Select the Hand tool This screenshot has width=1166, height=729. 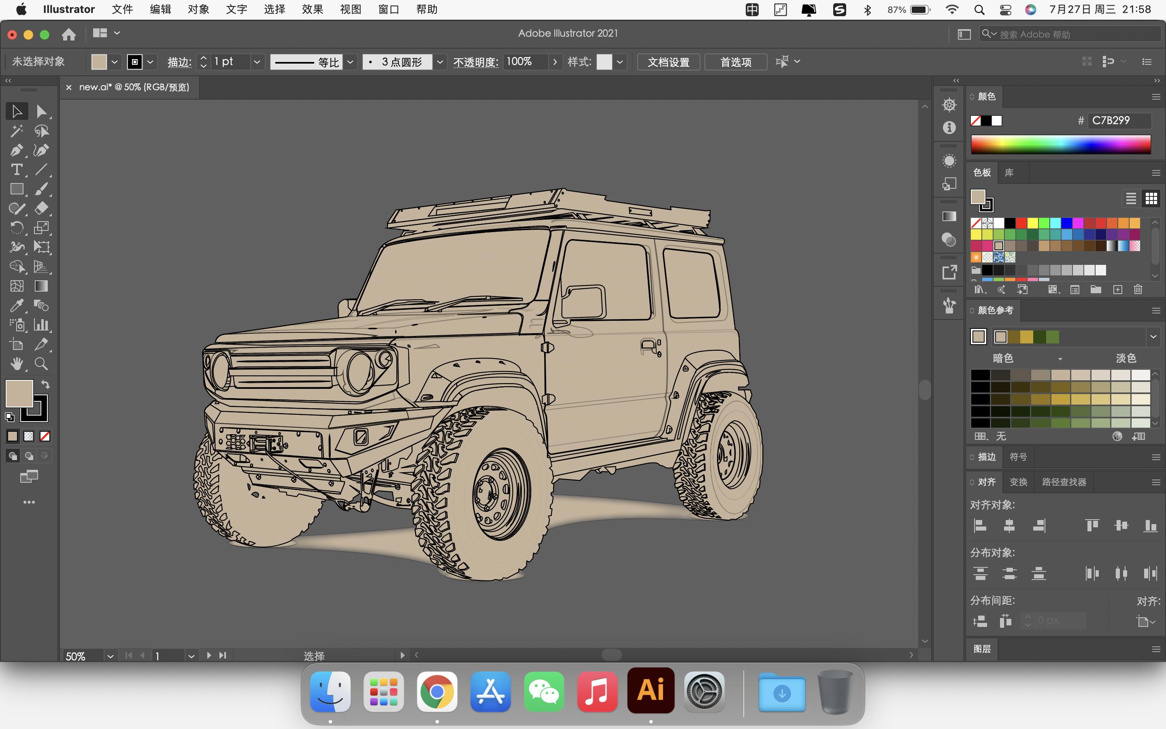(x=16, y=364)
